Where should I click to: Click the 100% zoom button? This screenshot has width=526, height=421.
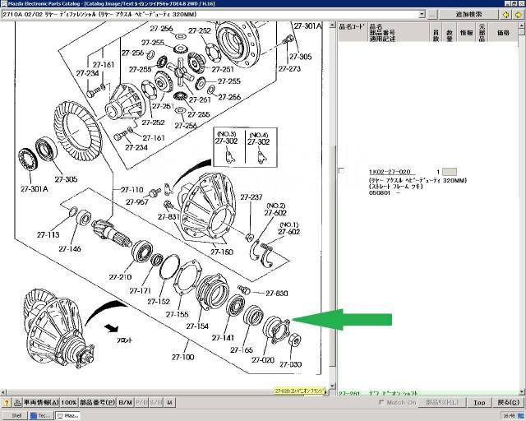pyautogui.click(x=69, y=403)
